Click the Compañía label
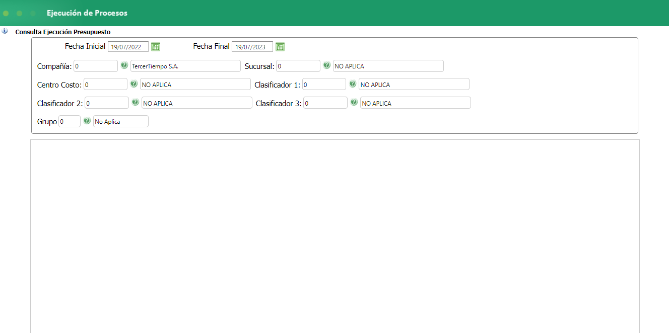The image size is (669, 333). (54, 66)
